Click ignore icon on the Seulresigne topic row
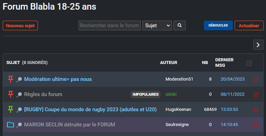 pos(256,125)
